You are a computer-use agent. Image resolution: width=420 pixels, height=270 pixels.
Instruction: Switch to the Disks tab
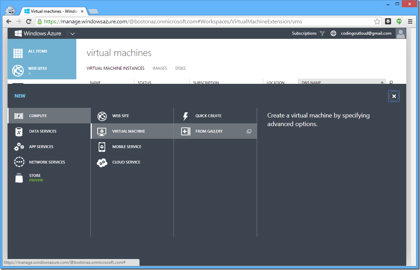click(x=180, y=68)
